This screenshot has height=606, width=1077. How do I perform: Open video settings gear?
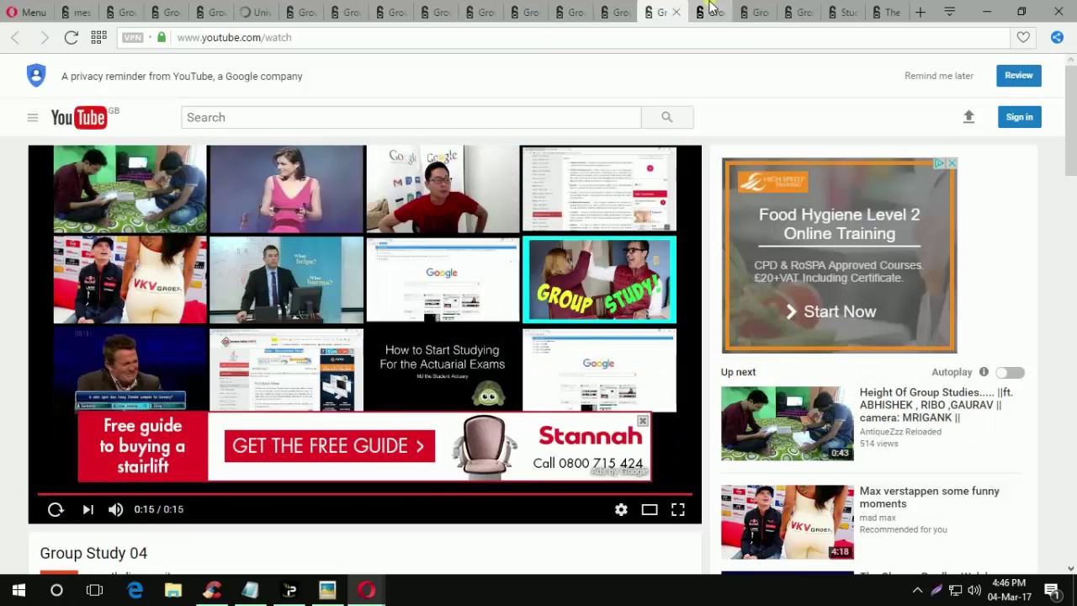621,509
